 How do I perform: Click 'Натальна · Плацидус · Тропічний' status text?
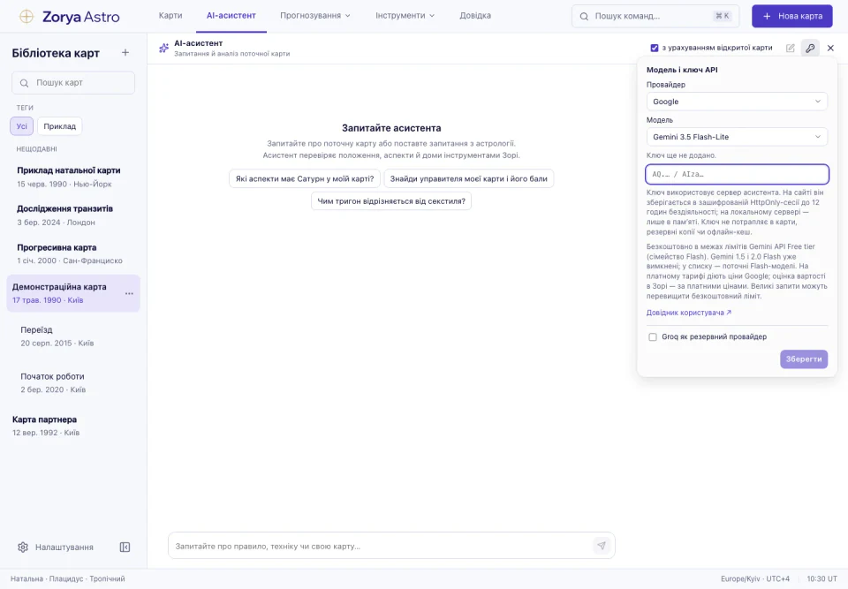pyautogui.click(x=68, y=578)
